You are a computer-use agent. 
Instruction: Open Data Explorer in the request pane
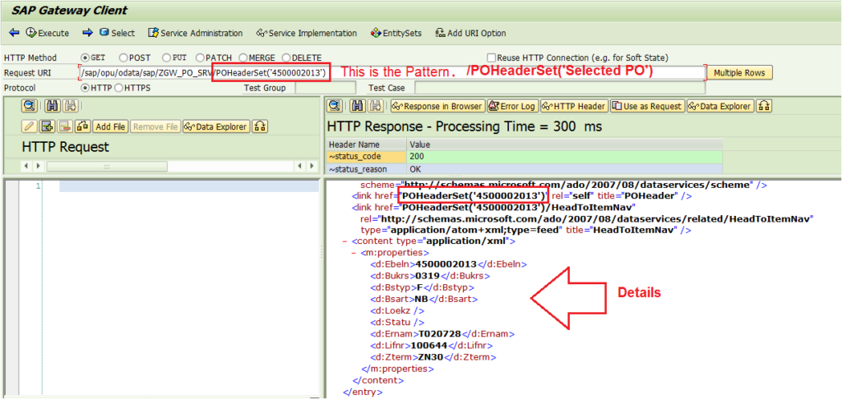217,126
